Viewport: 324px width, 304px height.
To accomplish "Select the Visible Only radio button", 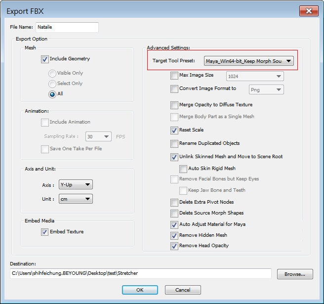I will [x=52, y=73].
